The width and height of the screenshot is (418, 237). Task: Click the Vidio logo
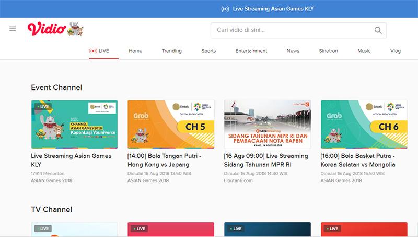47,29
